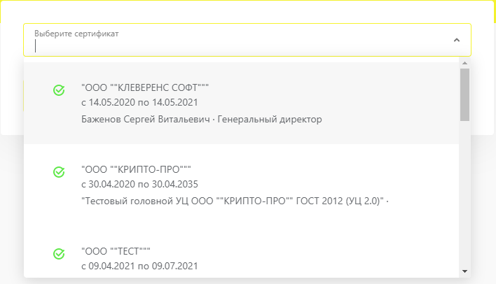Click validity dates 09.04.2021 по 09.07.2021
This screenshot has width=496, height=284.
[139, 266]
